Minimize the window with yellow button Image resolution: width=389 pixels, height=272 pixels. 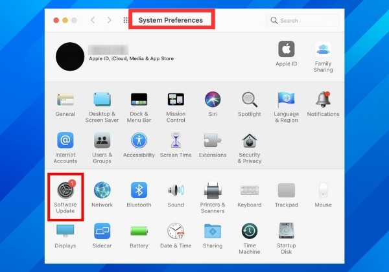(65, 20)
